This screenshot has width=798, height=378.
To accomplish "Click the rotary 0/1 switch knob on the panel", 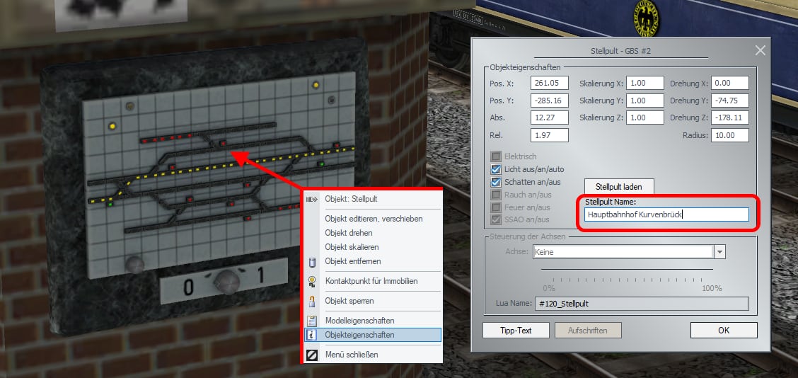I will (x=226, y=282).
